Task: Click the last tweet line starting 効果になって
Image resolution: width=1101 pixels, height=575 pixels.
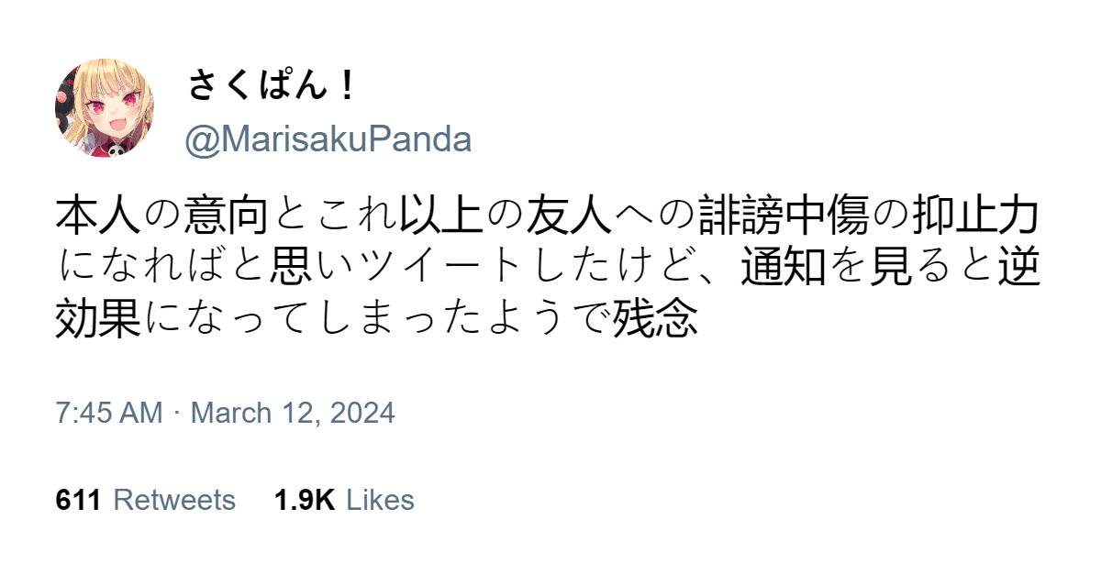Action: point(377,318)
